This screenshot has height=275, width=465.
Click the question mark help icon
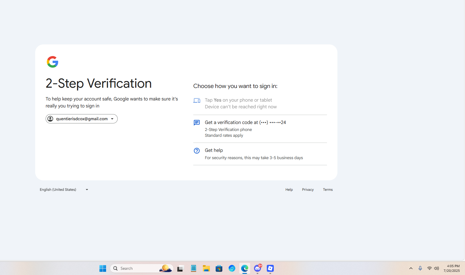coord(197,151)
